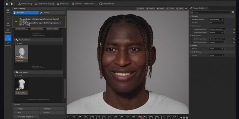Collapse the Outfit Clothing section in left panel

(15, 72)
